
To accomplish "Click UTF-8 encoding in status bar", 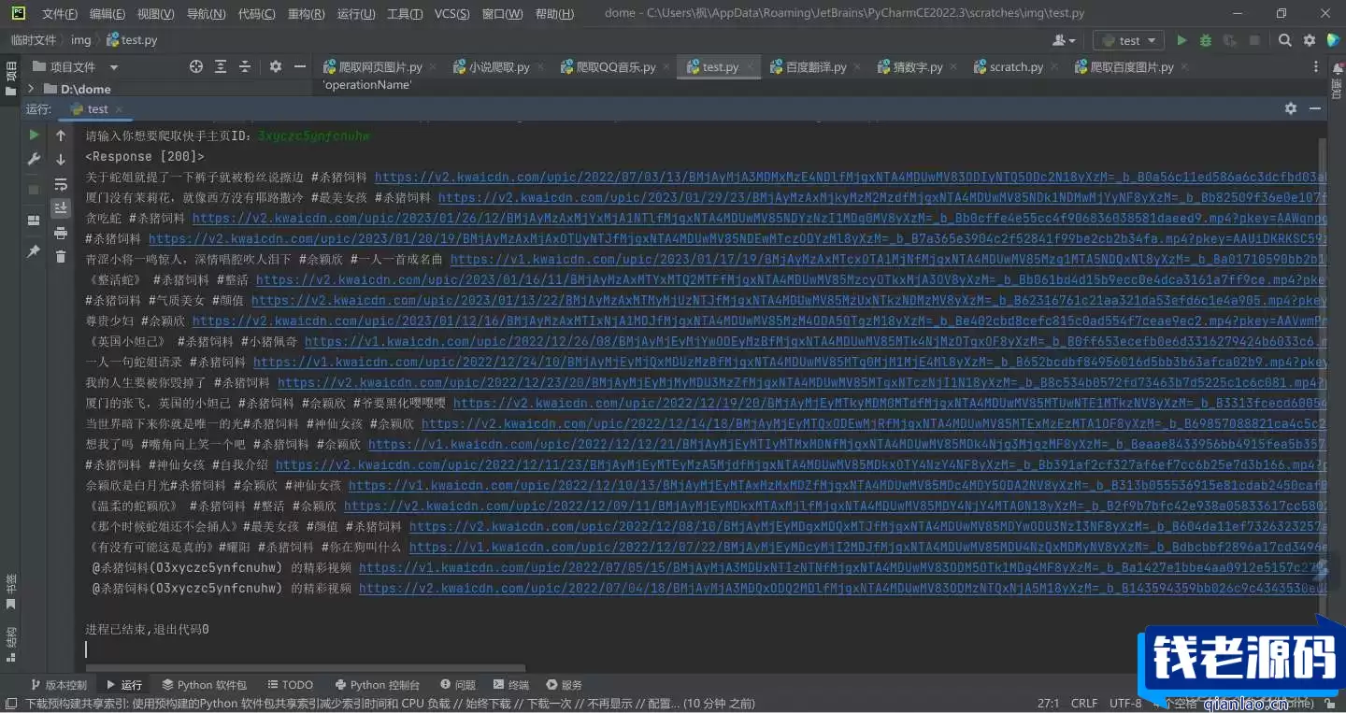I will pos(1125,703).
